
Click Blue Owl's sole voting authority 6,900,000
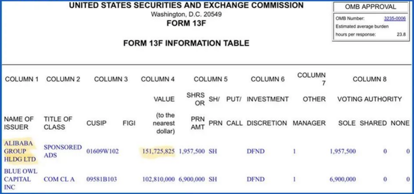pos(343,179)
